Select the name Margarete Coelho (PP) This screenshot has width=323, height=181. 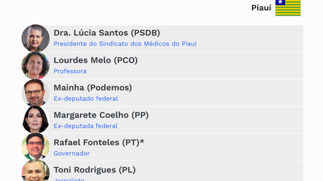point(101,115)
